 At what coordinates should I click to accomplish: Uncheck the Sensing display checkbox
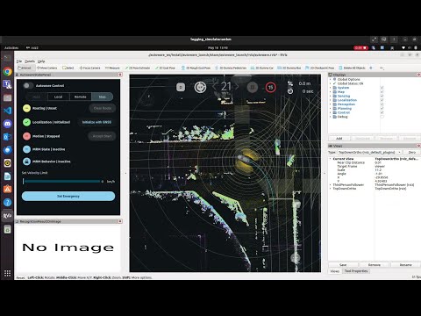tap(382, 96)
